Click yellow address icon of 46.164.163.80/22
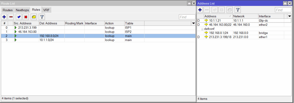Image resolution: width=294 pixels, height=103 pixels. click(x=206, y=25)
